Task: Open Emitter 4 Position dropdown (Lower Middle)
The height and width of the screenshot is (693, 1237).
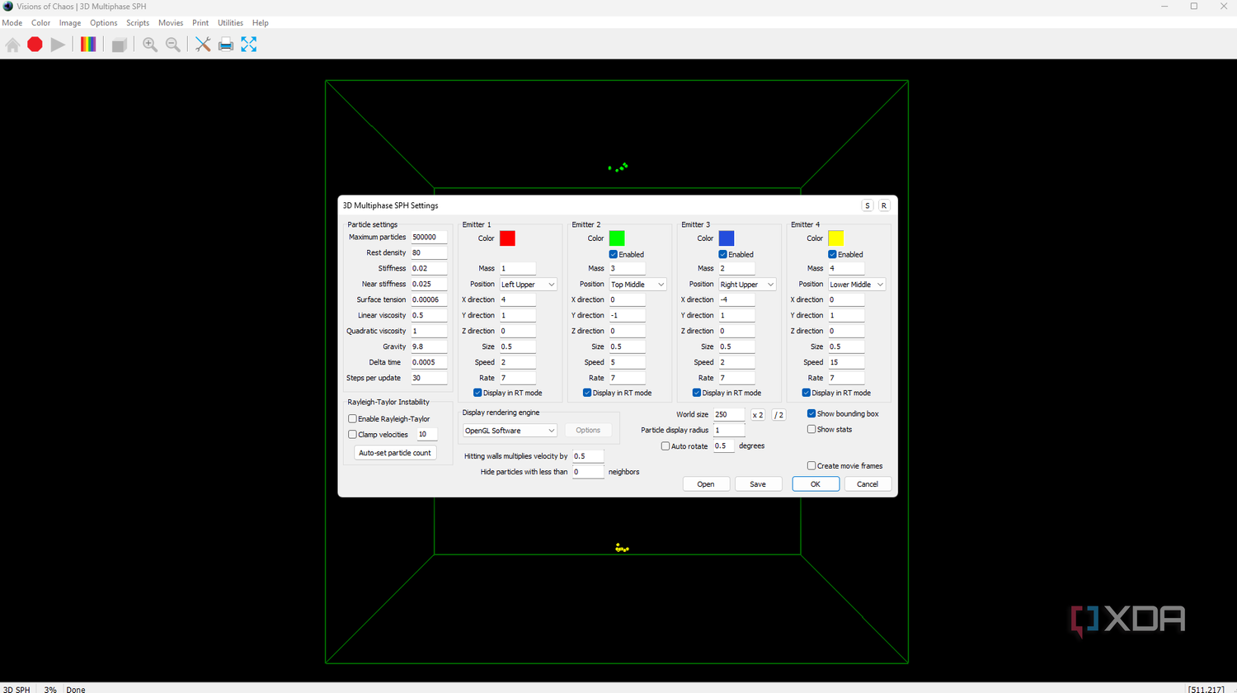Action: [857, 285]
